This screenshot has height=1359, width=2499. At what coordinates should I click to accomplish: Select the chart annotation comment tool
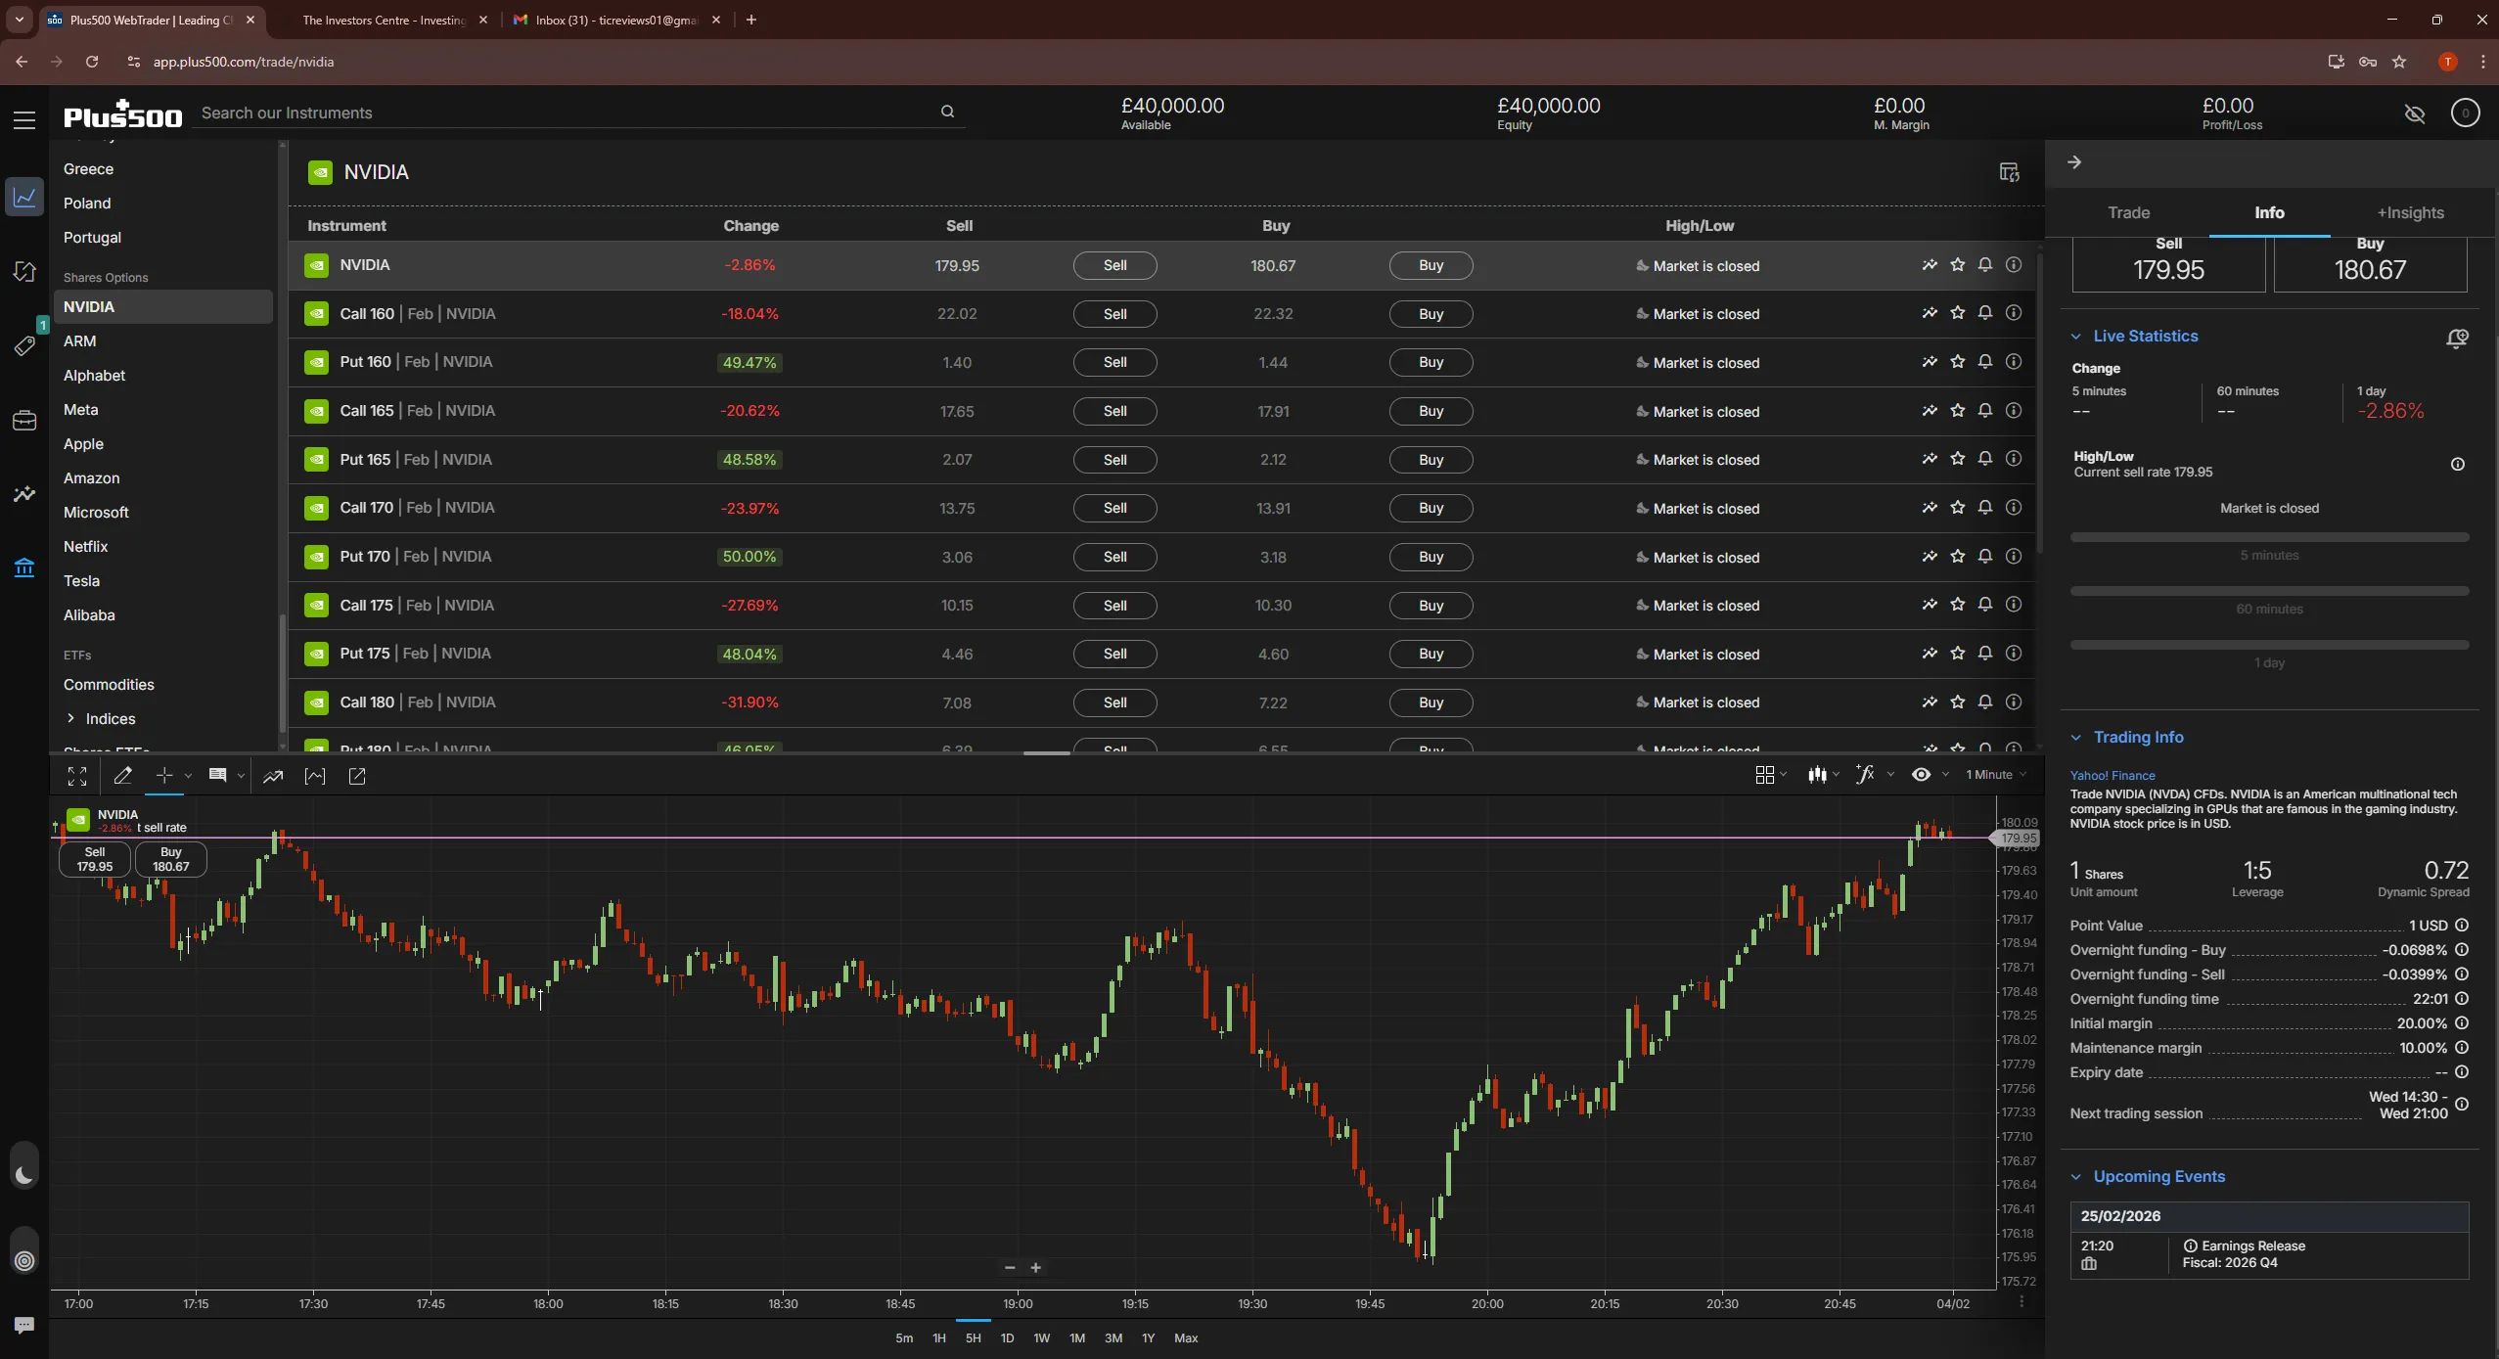[218, 776]
